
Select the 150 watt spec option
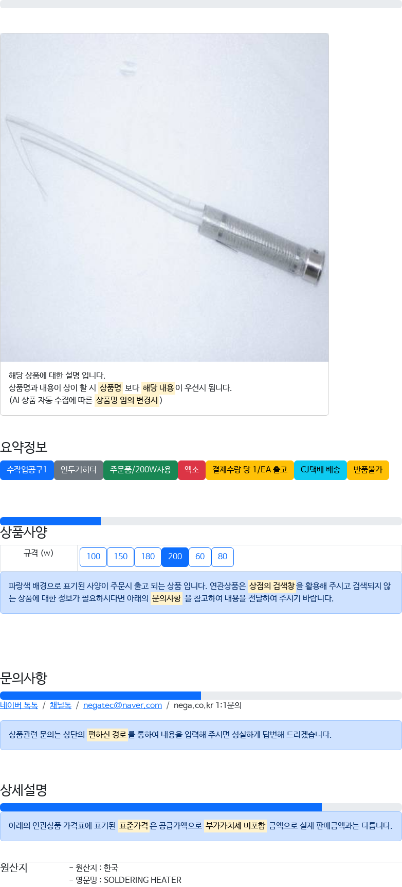[120, 557]
